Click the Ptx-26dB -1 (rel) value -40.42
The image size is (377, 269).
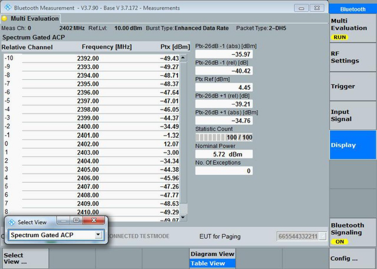pos(224,71)
